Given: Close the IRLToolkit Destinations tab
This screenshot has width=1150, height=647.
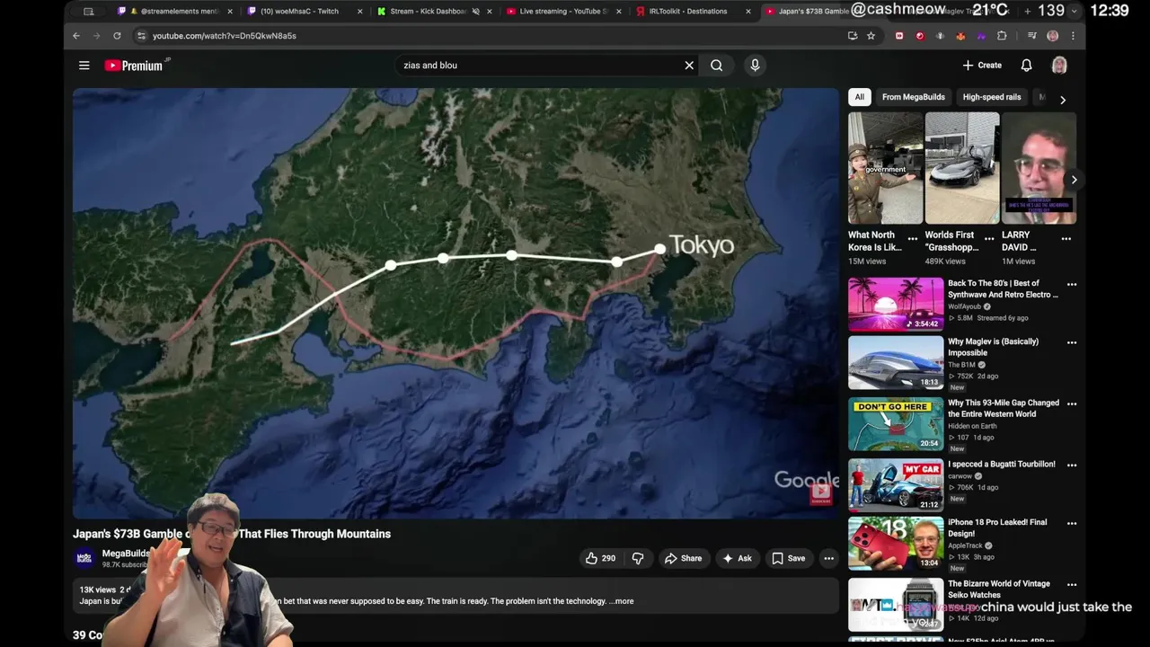Looking at the screenshot, I should tap(748, 12).
